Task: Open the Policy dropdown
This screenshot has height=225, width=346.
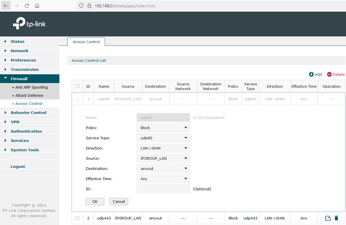Action: (x=163, y=128)
